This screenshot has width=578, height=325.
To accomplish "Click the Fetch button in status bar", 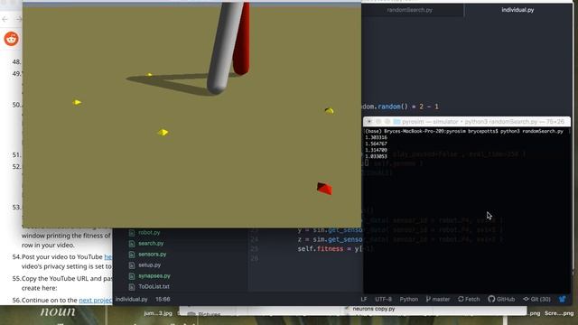I will point(469,299).
